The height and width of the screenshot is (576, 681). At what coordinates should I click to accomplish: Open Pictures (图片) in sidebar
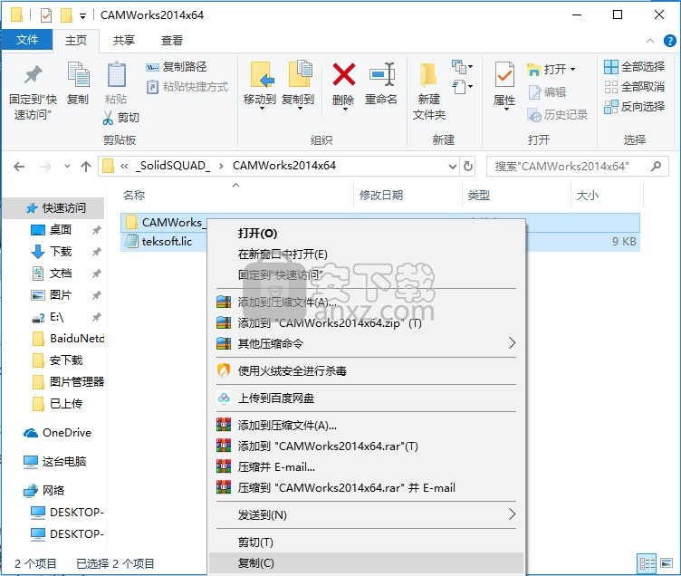point(61,295)
